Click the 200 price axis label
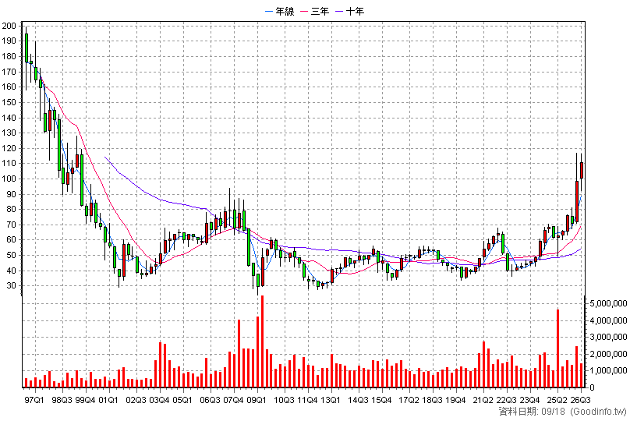 [9, 26]
